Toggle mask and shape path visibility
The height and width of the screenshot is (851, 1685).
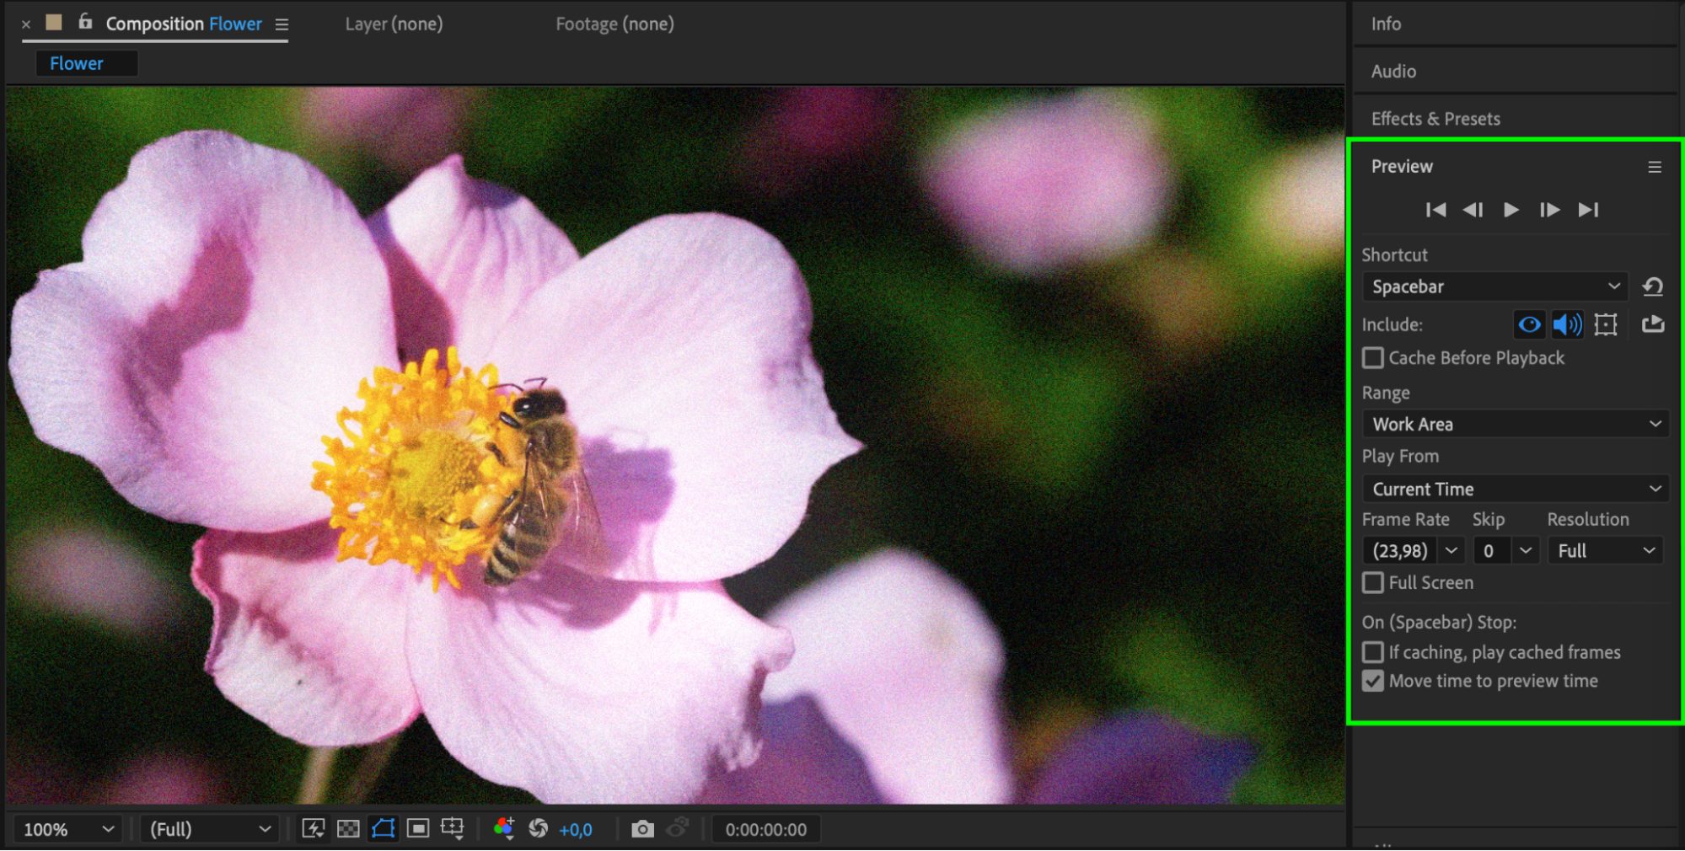[384, 829]
